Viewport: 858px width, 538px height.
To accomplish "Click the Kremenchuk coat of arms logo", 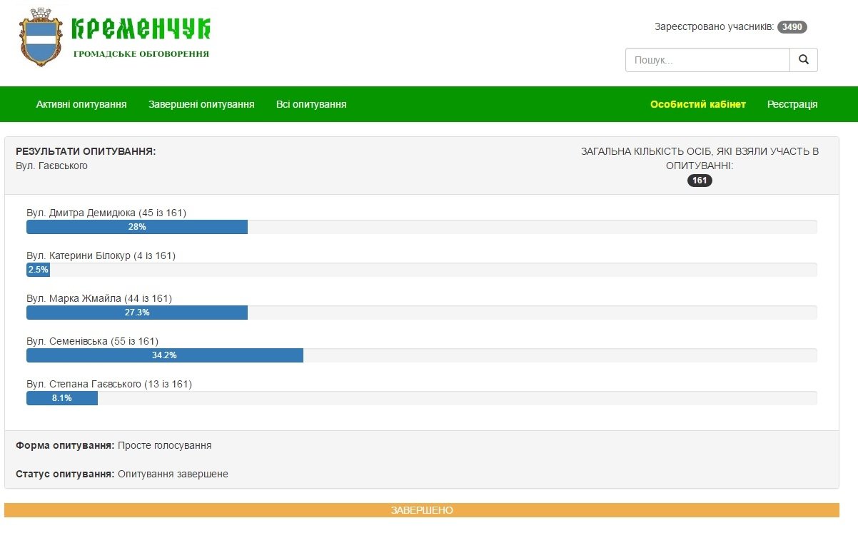I will click(x=41, y=38).
